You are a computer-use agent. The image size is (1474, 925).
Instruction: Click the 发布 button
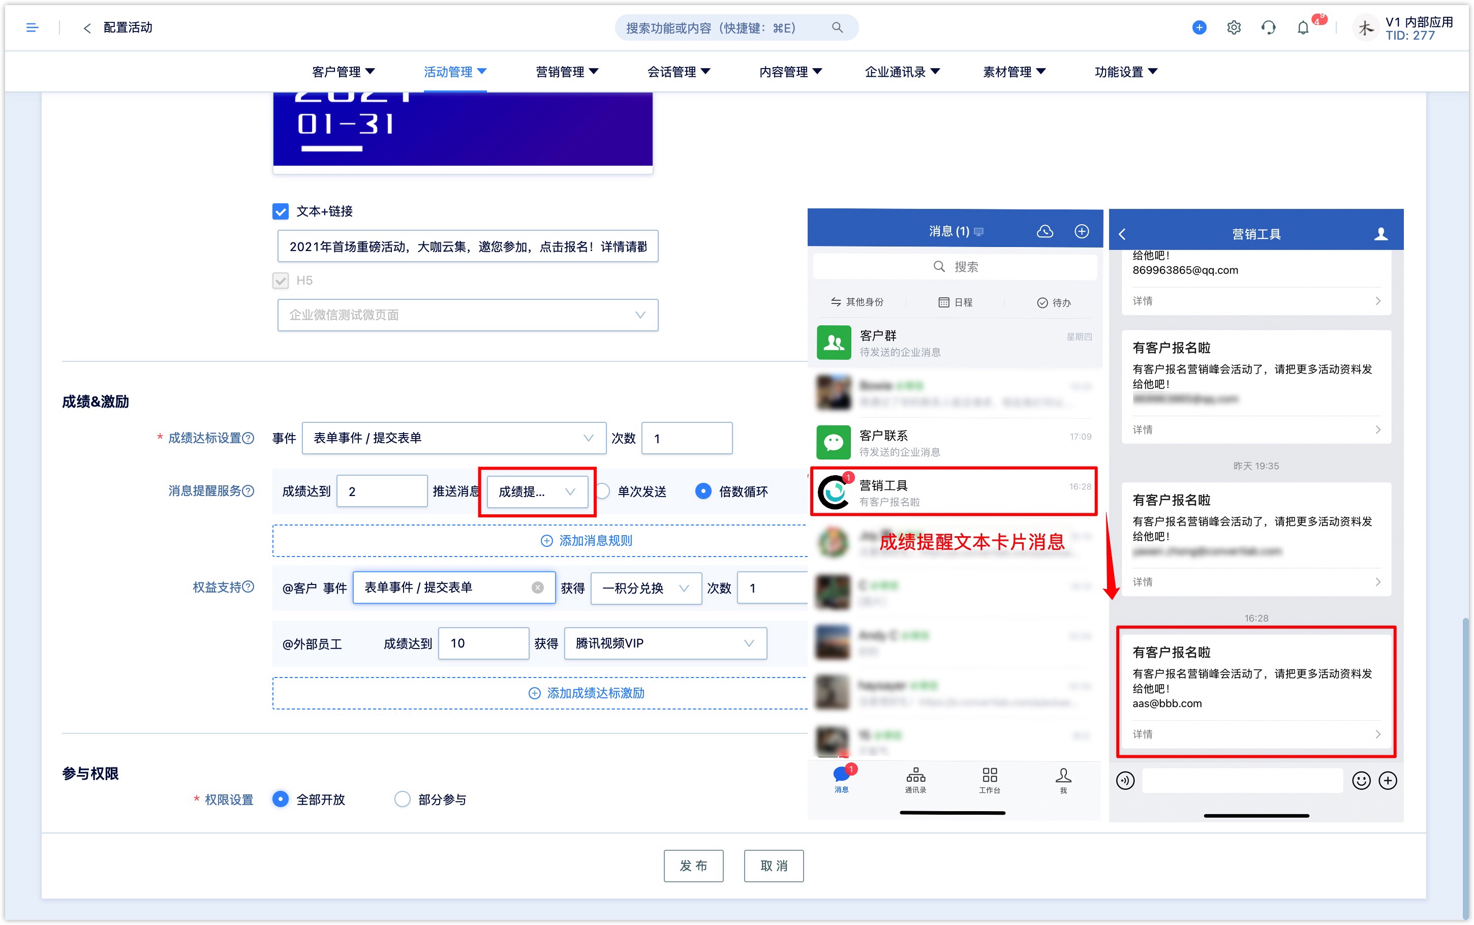[x=694, y=866]
